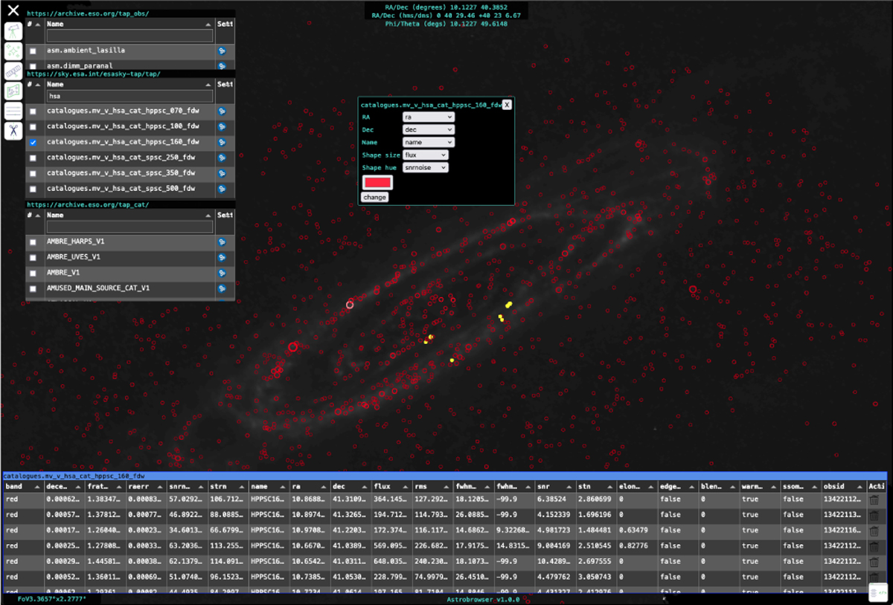Sort table by the obsid column header
Viewport: 893px width, 605px height.
(833, 486)
